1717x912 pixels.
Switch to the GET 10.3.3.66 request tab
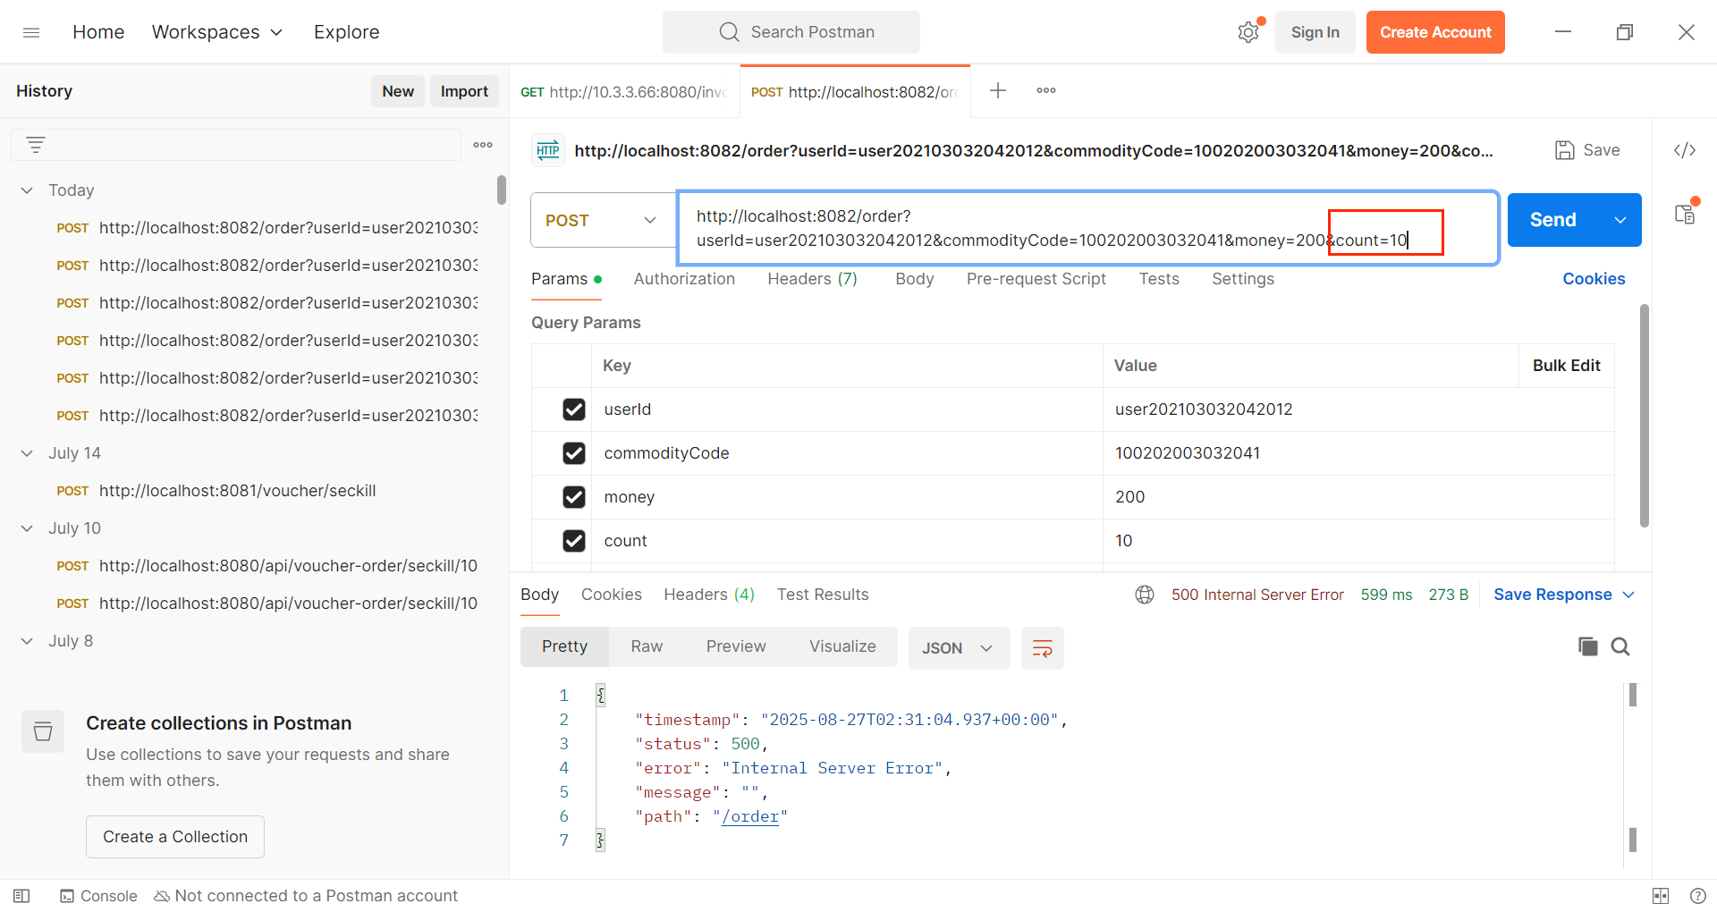click(x=624, y=91)
